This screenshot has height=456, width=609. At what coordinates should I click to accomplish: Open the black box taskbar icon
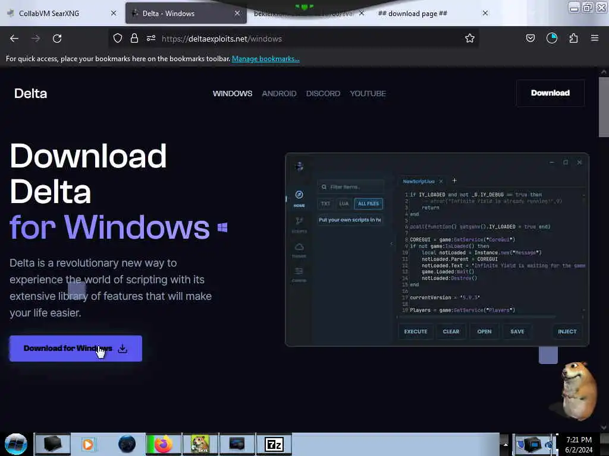coord(52,444)
